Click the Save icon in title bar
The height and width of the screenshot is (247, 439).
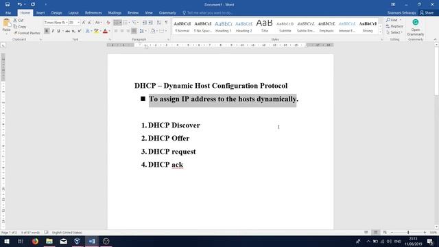click(x=8, y=5)
